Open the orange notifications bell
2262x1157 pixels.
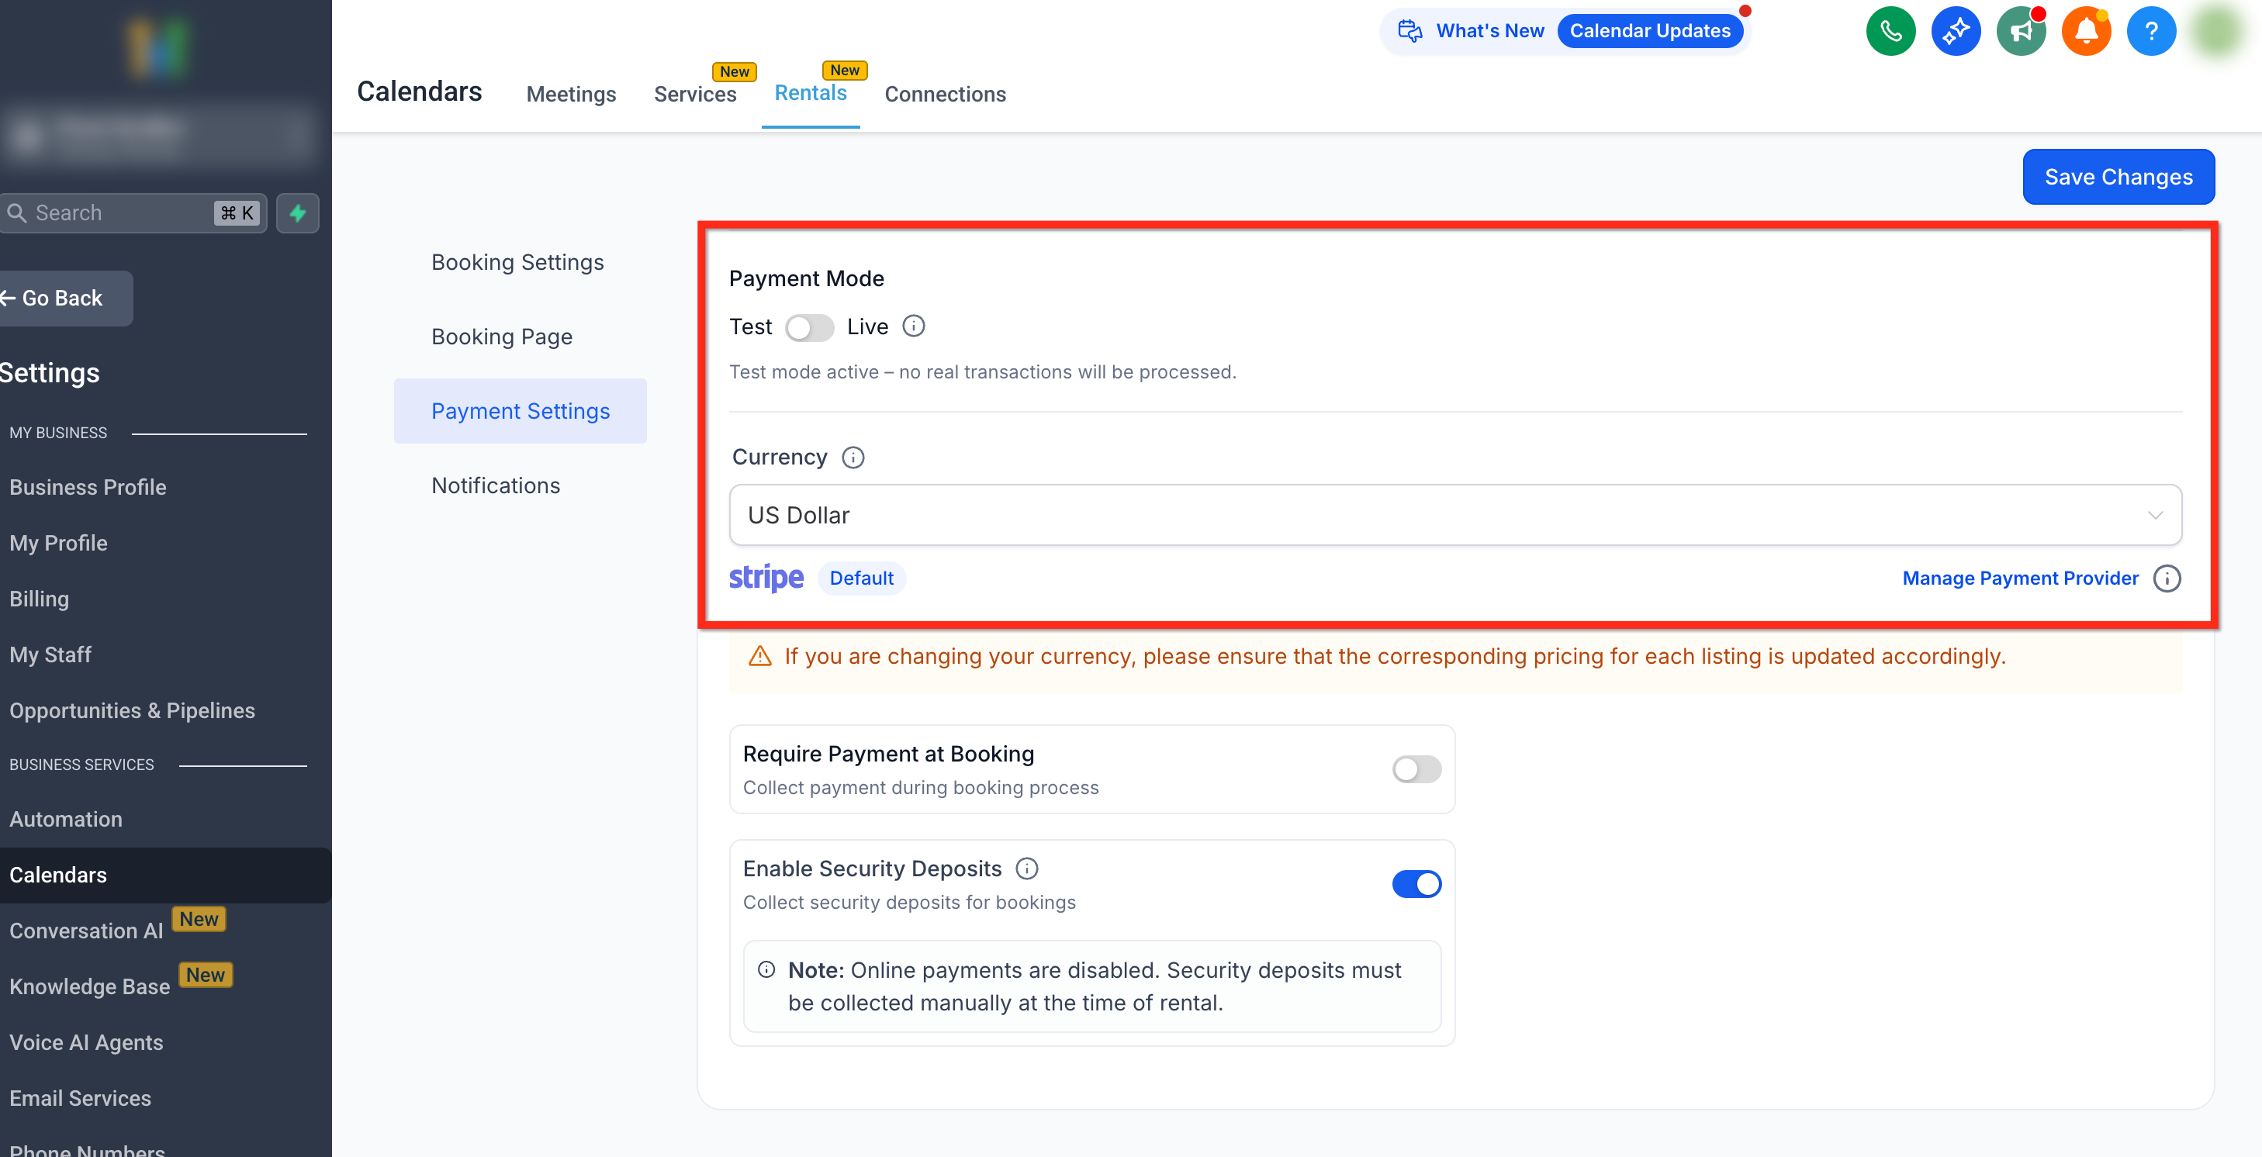[2085, 32]
